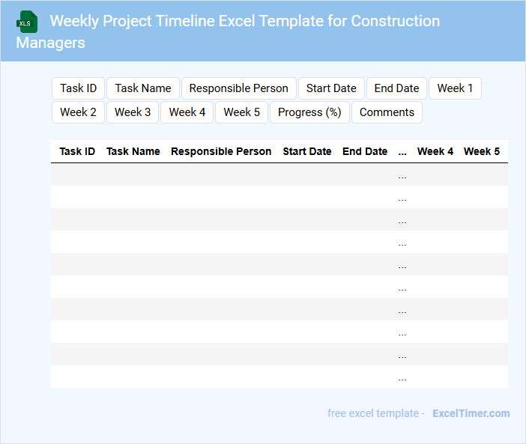This screenshot has width=526, height=444.
Task: Click the Week 4 tag button
Action: (187, 112)
